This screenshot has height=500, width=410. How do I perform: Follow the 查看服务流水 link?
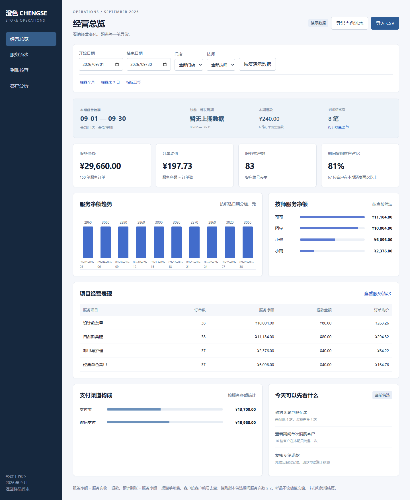(378, 294)
